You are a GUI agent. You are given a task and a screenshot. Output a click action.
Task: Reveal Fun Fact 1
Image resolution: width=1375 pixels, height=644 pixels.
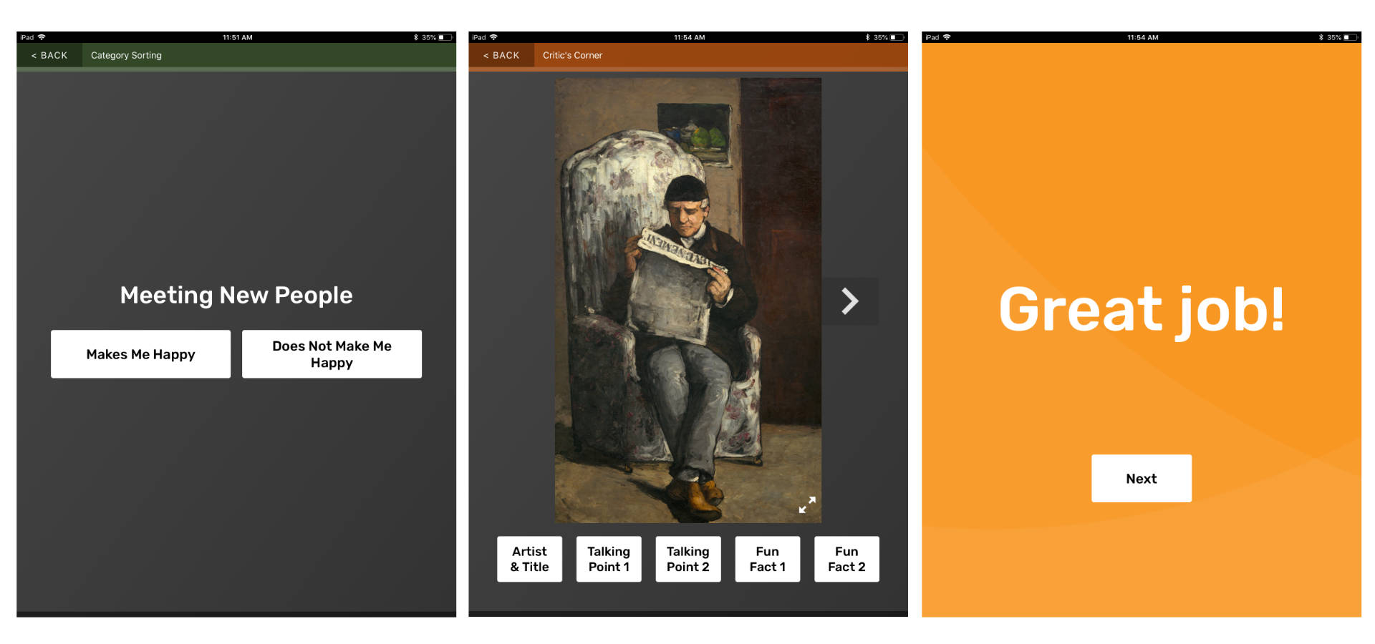(767, 559)
